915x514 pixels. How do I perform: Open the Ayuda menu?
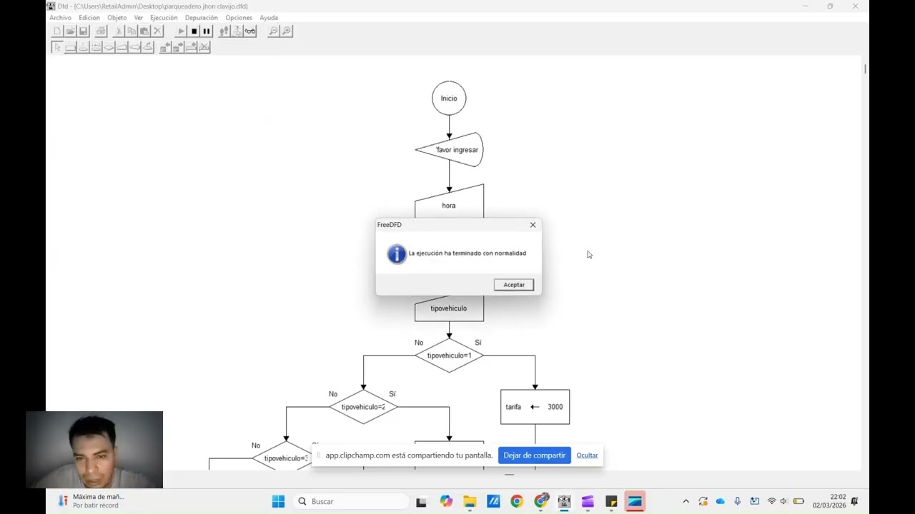[x=269, y=17]
